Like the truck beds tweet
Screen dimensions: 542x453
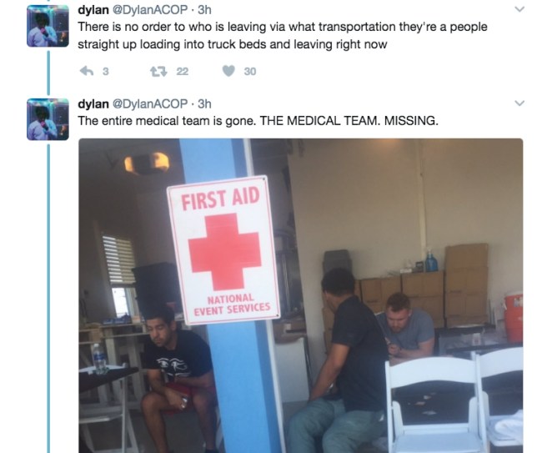[x=228, y=71]
